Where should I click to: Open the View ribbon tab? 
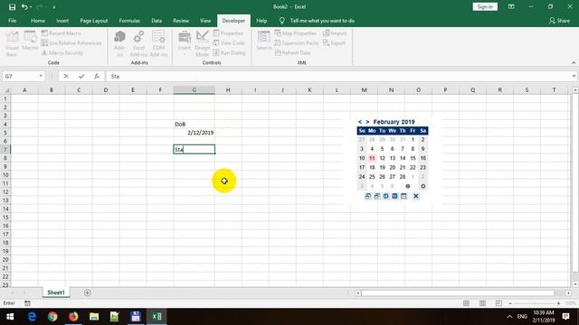pyautogui.click(x=205, y=21)
